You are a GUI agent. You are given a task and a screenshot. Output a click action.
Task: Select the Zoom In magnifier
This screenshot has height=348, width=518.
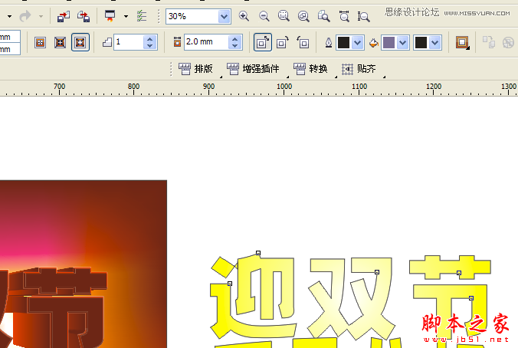coord(244,16)
